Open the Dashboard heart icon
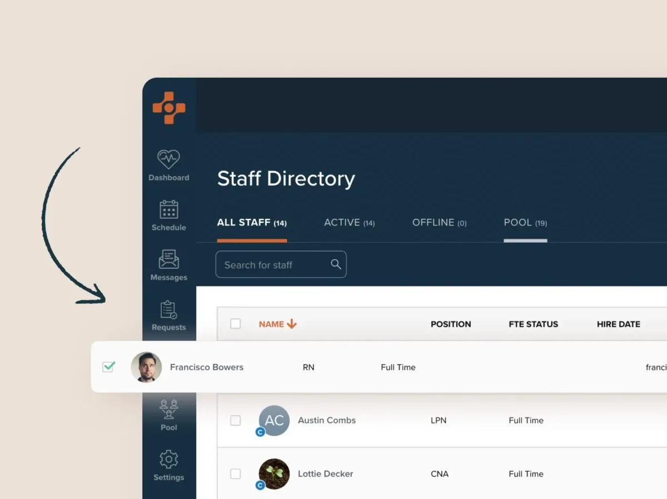 168,159
